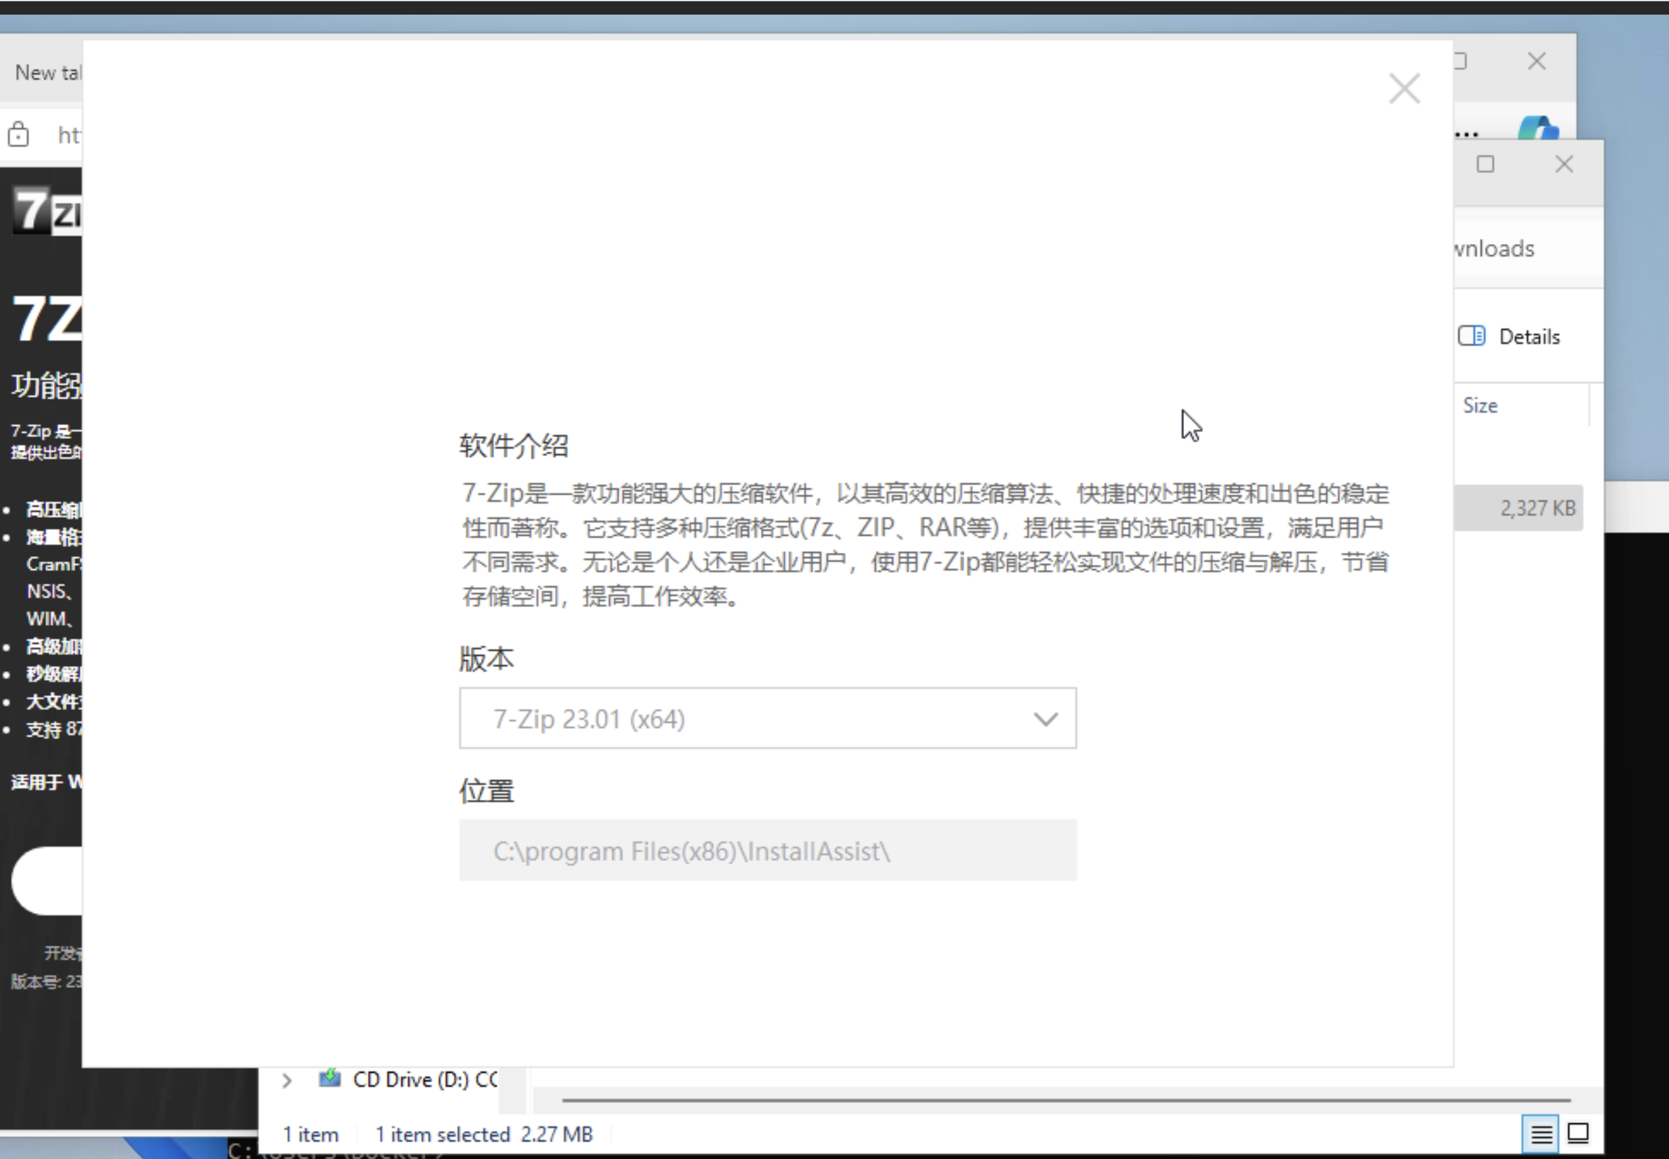Click the 7-Zip logo on webpage
The width and height of the screenshot is (1669, 1159).
(46, 210)
